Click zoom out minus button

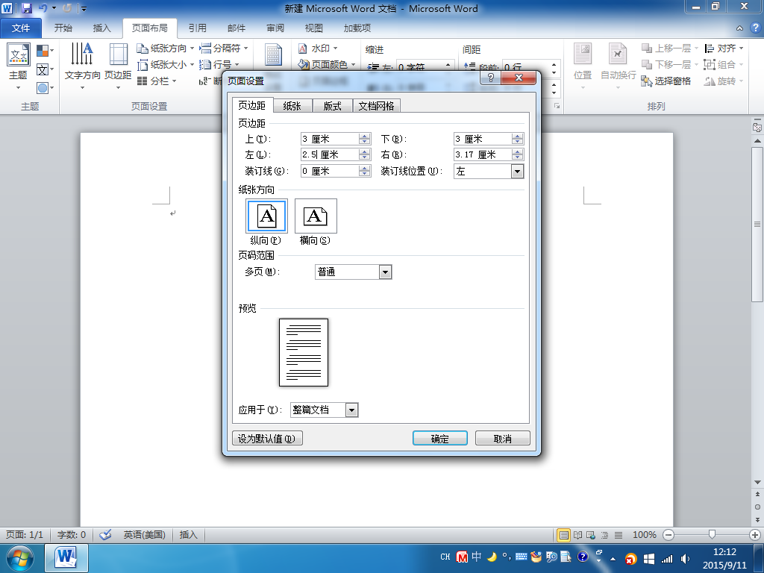point(668,535)
